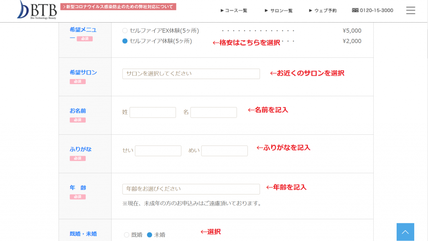The width and height of the screenshot is (428, 241).
Task: Call link 0120-15-3000 in header
Action: click(376, 10)
